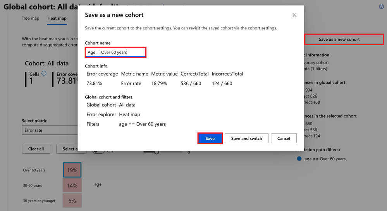This screenshot has width=387, height=211.
Task: Click the Cohort name input field
Action: 115,52
